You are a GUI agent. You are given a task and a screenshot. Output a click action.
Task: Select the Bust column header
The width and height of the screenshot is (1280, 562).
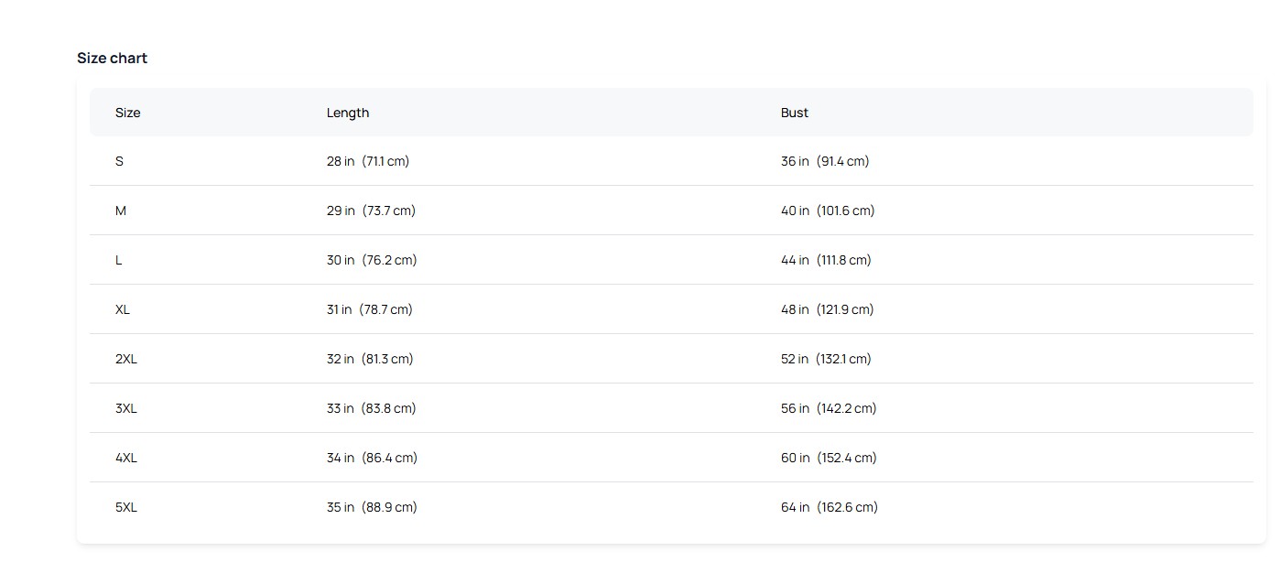795,113
